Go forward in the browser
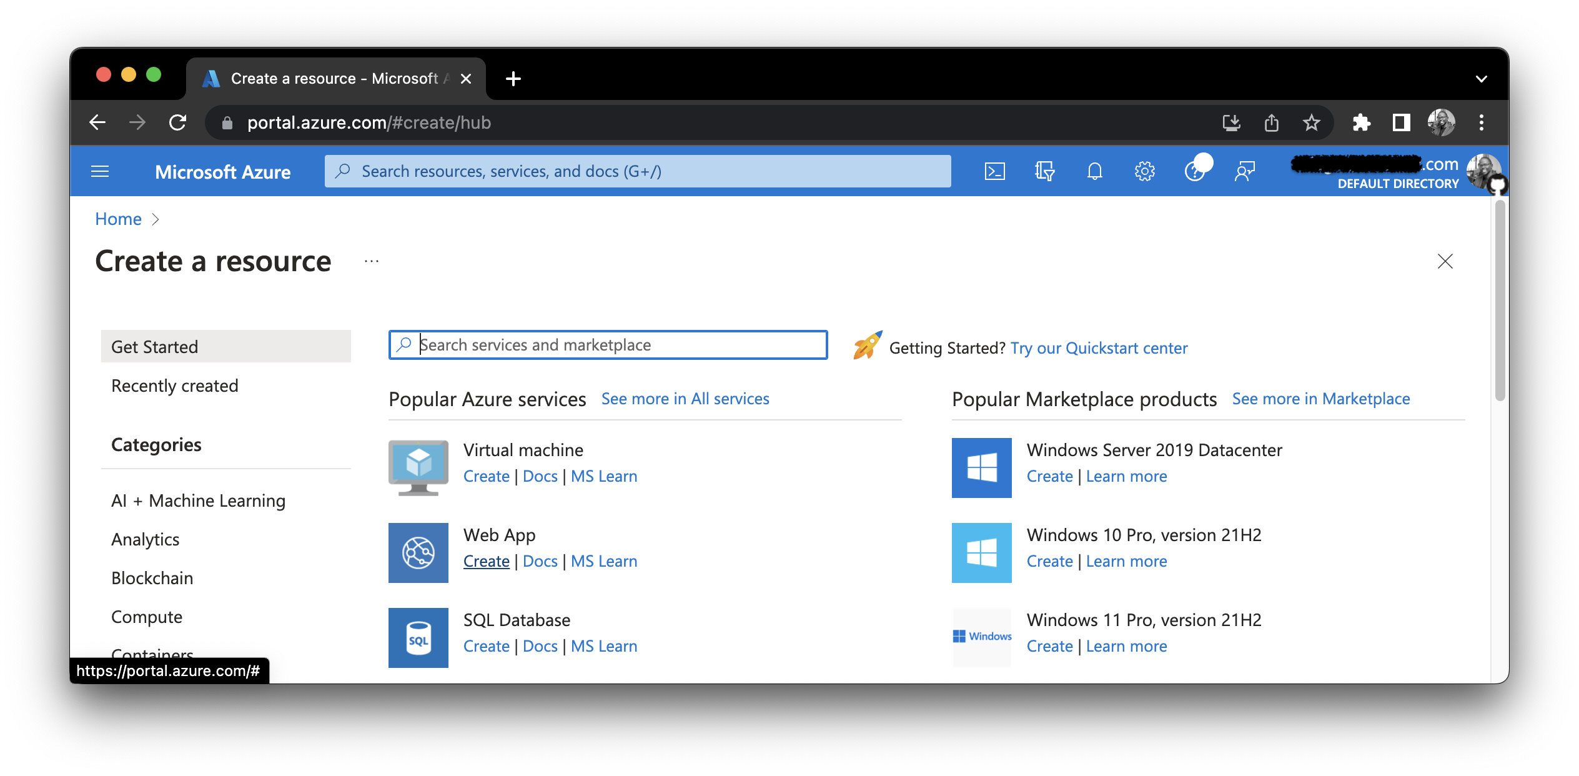Viewport: 1579px width, 776px height. click(x=137, y=122)
